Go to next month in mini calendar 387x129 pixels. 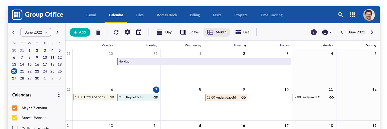pos(58,32)
